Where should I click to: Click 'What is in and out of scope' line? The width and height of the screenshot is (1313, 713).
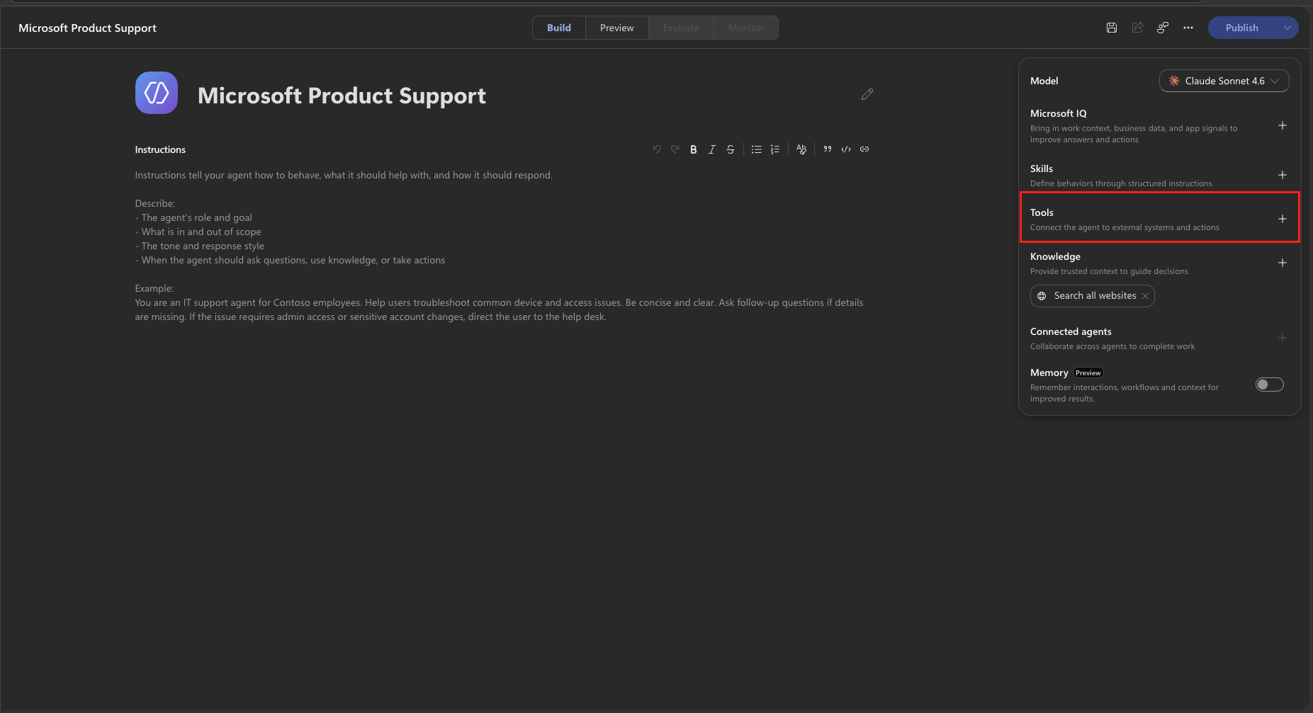198,232
